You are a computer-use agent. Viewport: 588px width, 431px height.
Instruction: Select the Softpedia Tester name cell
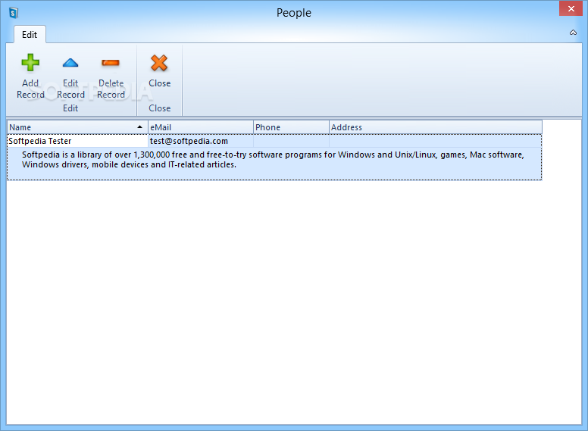[77, 141]
